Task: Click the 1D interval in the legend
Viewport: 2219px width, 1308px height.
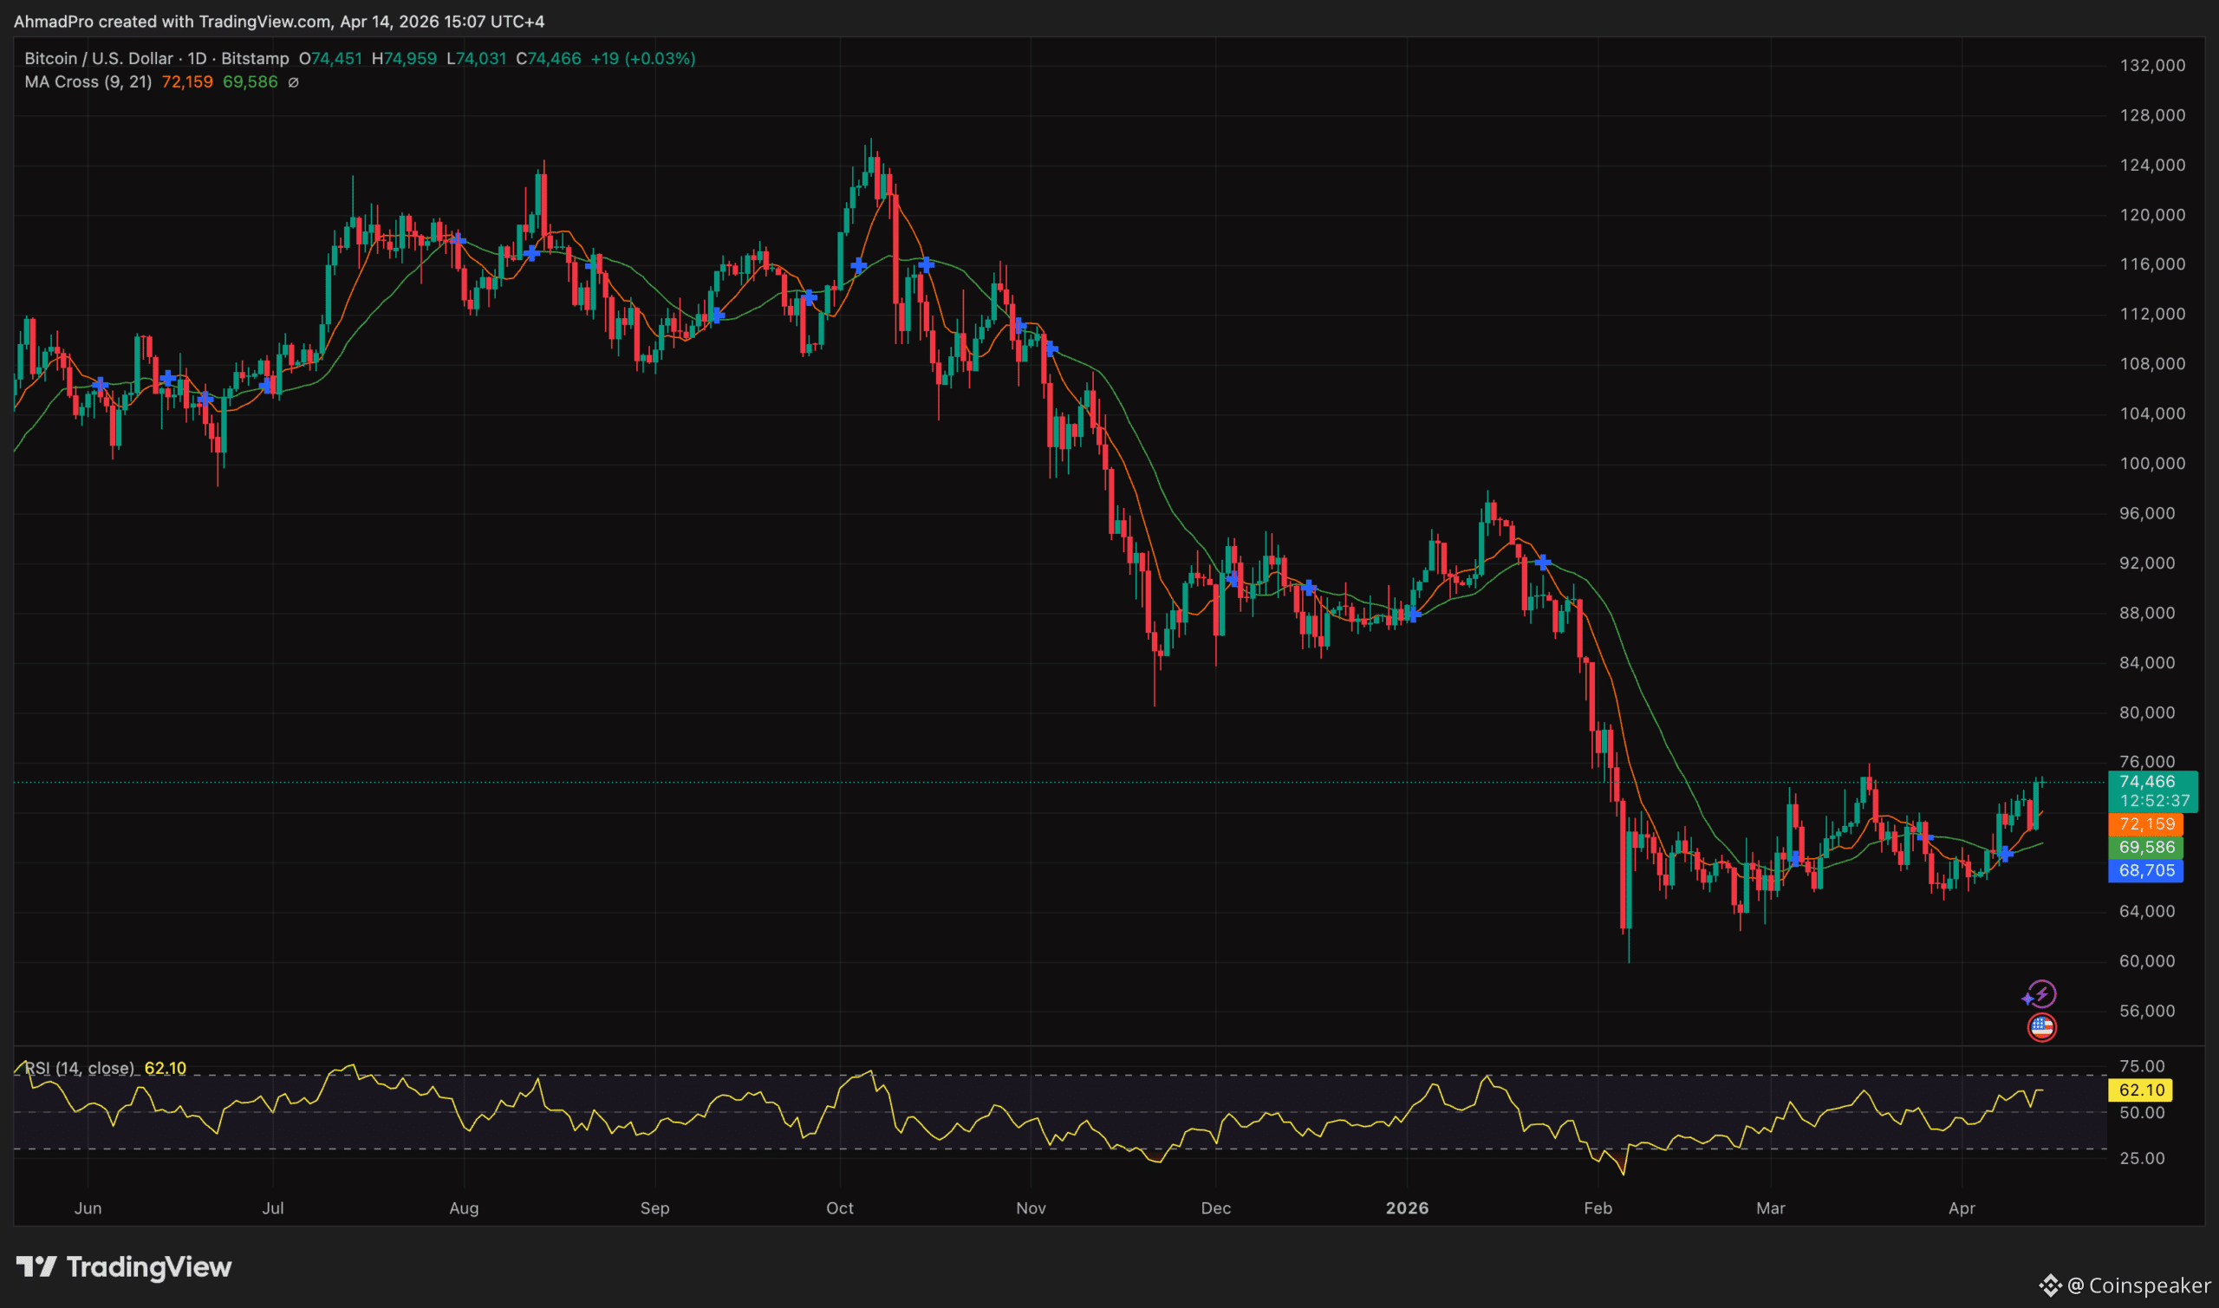Action: point(197,58)
